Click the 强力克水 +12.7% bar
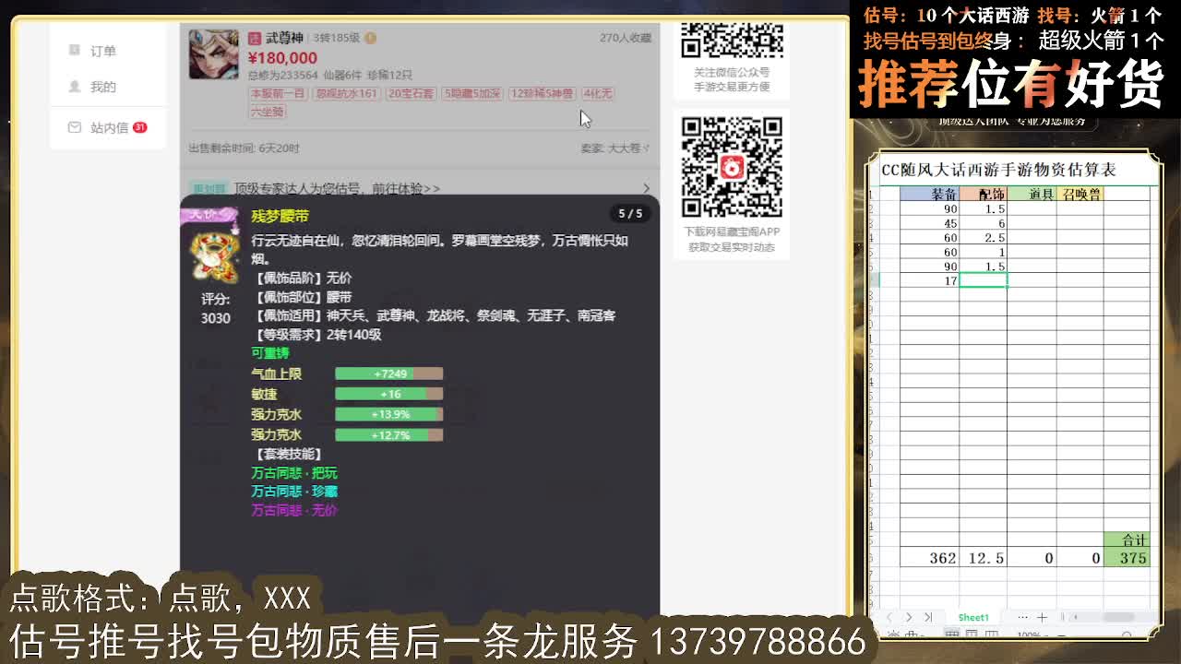The image size is (1181, 664). click(388, 434)
